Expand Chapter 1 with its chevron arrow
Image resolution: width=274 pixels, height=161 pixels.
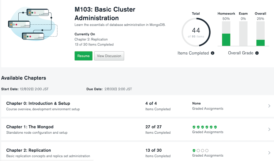pyautogui.click(x=269, y=129)
